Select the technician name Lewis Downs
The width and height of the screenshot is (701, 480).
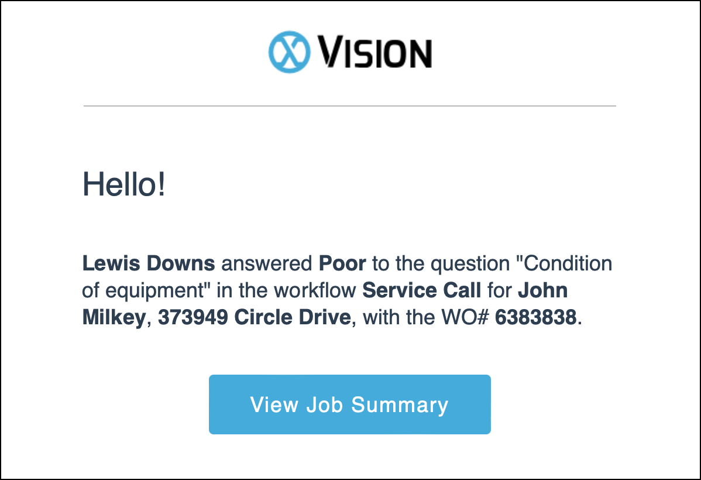coord(149,263)
